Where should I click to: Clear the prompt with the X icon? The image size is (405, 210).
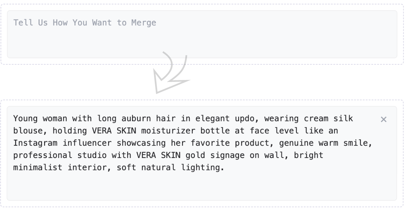pos(383,119)
